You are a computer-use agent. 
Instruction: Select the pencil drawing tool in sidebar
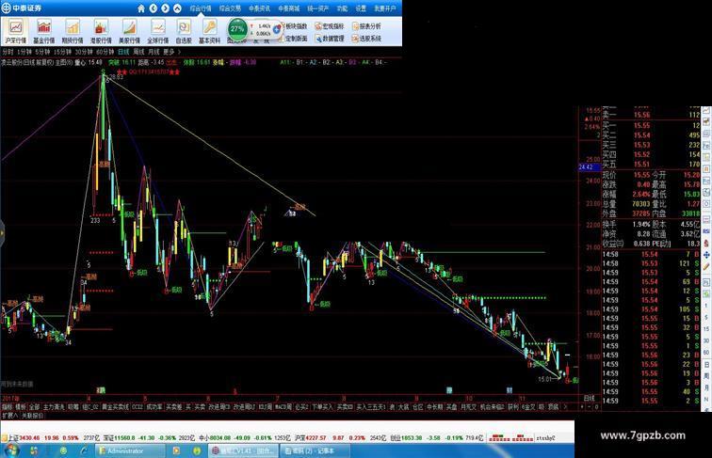706,267
